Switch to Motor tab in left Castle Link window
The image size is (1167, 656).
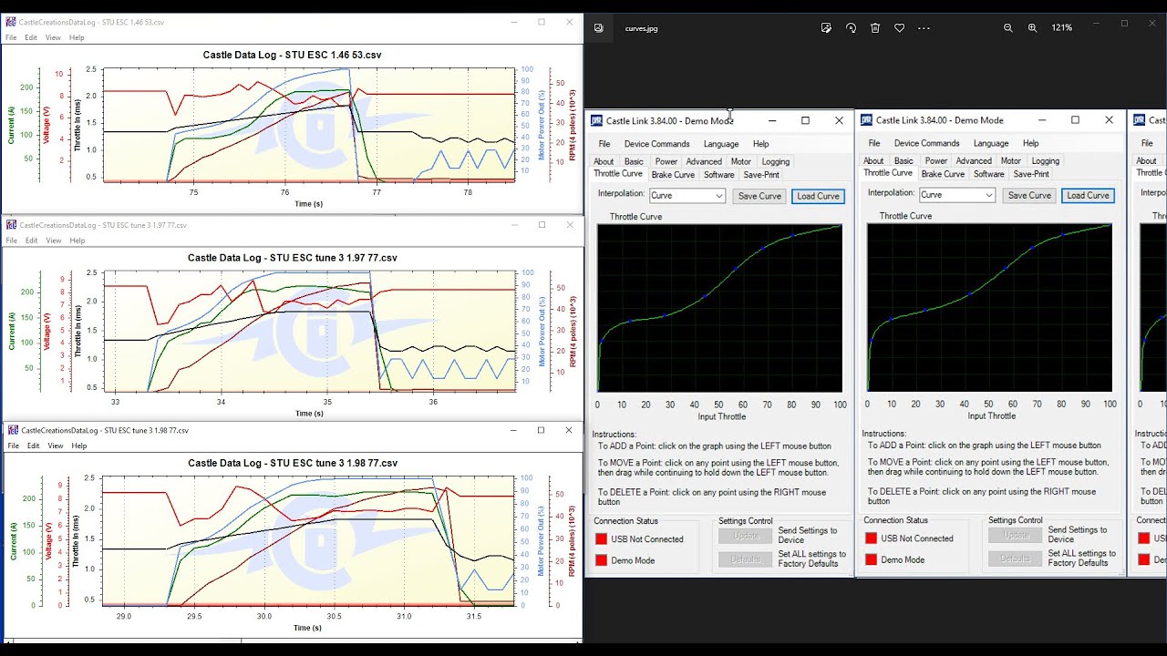[740, 161]
